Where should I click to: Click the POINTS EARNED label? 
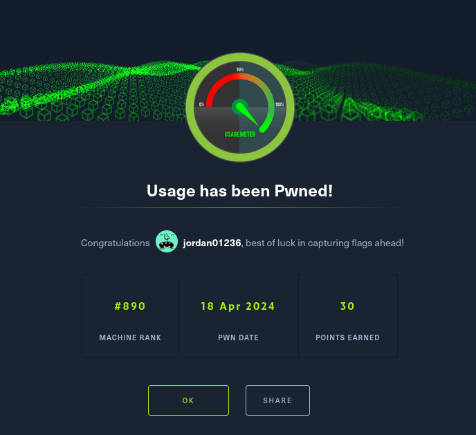pyautogui.click(x=347, y=337)
